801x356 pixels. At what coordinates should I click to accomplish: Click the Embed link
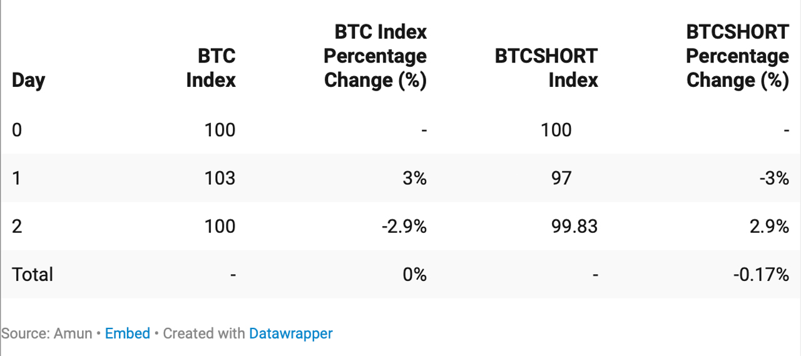click(127, 334)
